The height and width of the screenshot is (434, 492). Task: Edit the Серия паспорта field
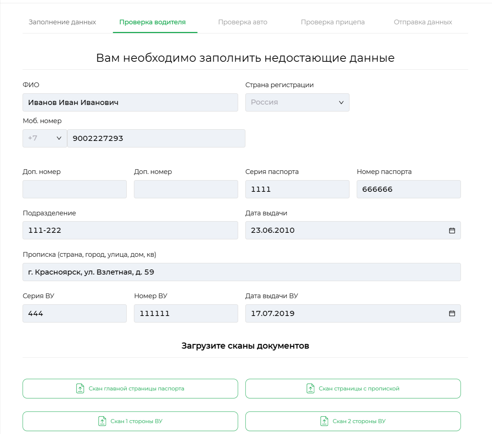297,189
